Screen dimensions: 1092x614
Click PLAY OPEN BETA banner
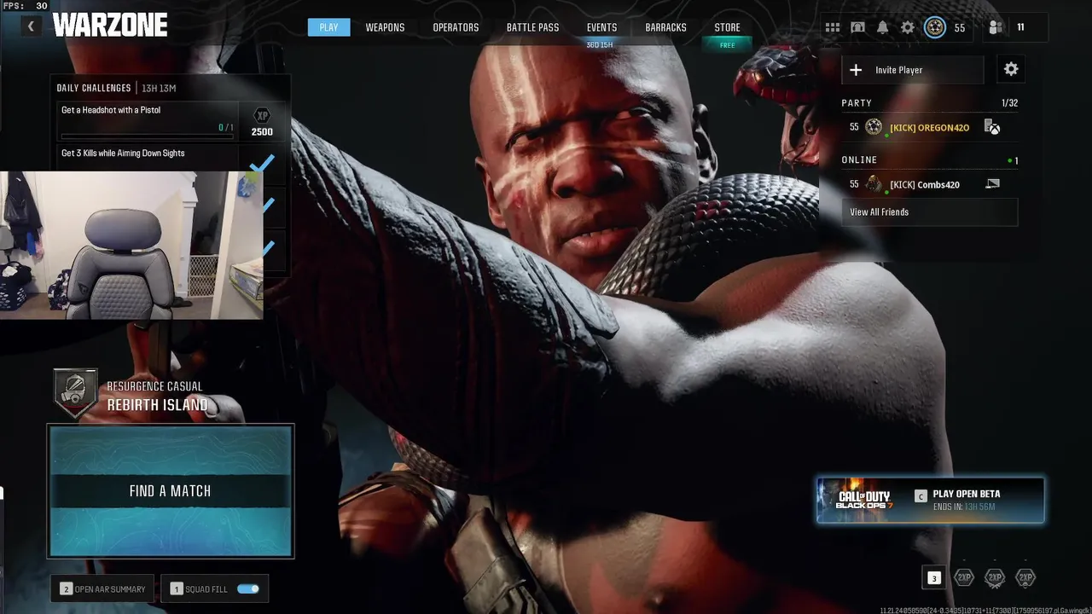pyautogui.click(x=930, y=500)
